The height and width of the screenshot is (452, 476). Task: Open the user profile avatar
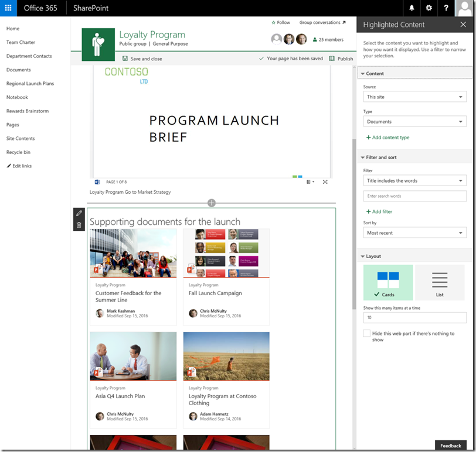tap(464, 8)
